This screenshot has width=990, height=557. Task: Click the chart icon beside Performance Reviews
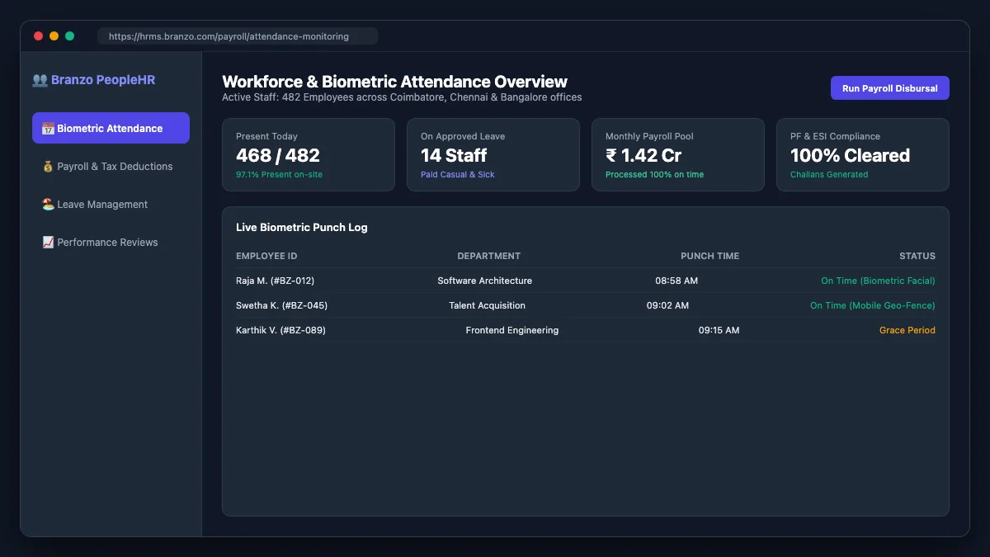[48, 243]
